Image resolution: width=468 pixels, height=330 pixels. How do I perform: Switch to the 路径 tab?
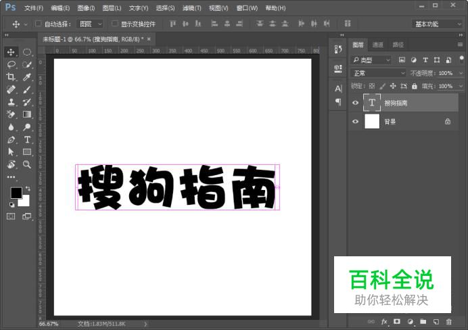[x=398, y=45]
